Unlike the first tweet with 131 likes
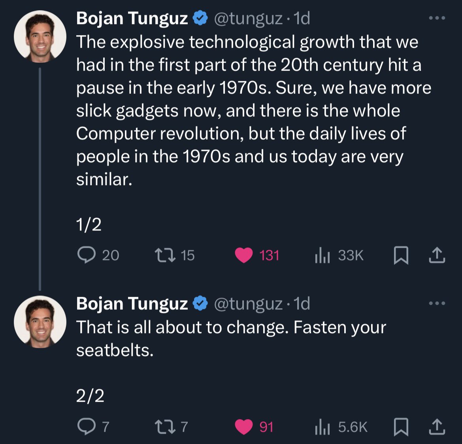Image resolution: width=462 pixels, height=444 pixels. pyautogui.click(x=244, y=255)
